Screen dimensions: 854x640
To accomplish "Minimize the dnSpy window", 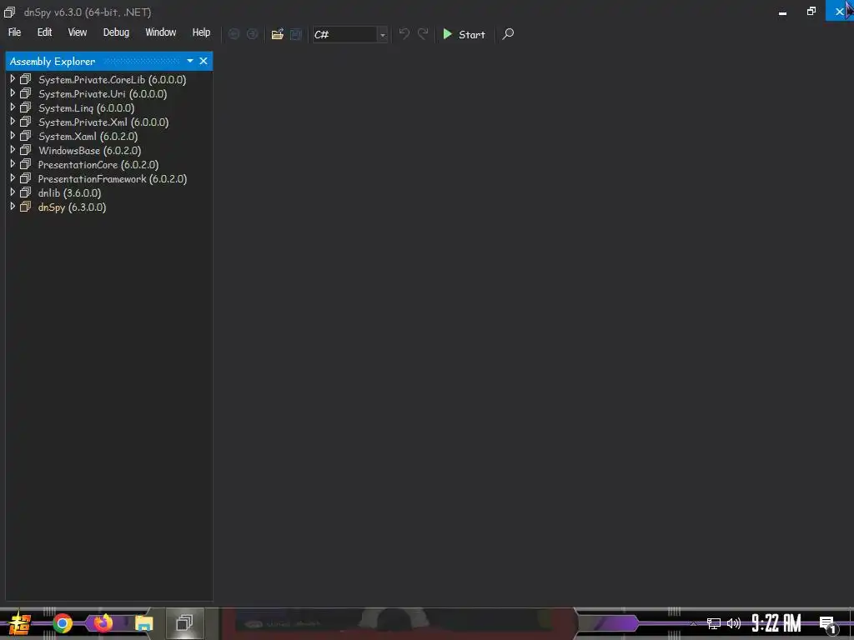I will click(782, 12).
